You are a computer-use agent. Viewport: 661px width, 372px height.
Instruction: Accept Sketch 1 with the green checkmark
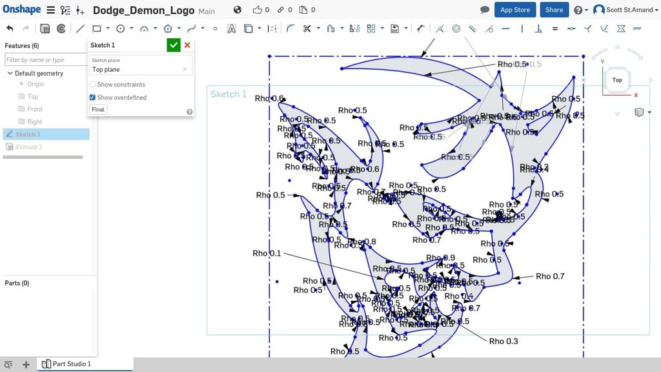click(x=173, y=45)
